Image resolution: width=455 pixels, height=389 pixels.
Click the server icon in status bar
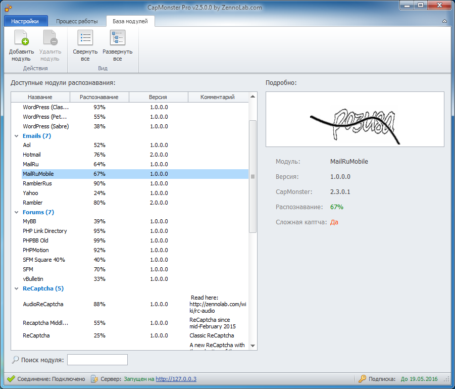[x=94, y=379]
